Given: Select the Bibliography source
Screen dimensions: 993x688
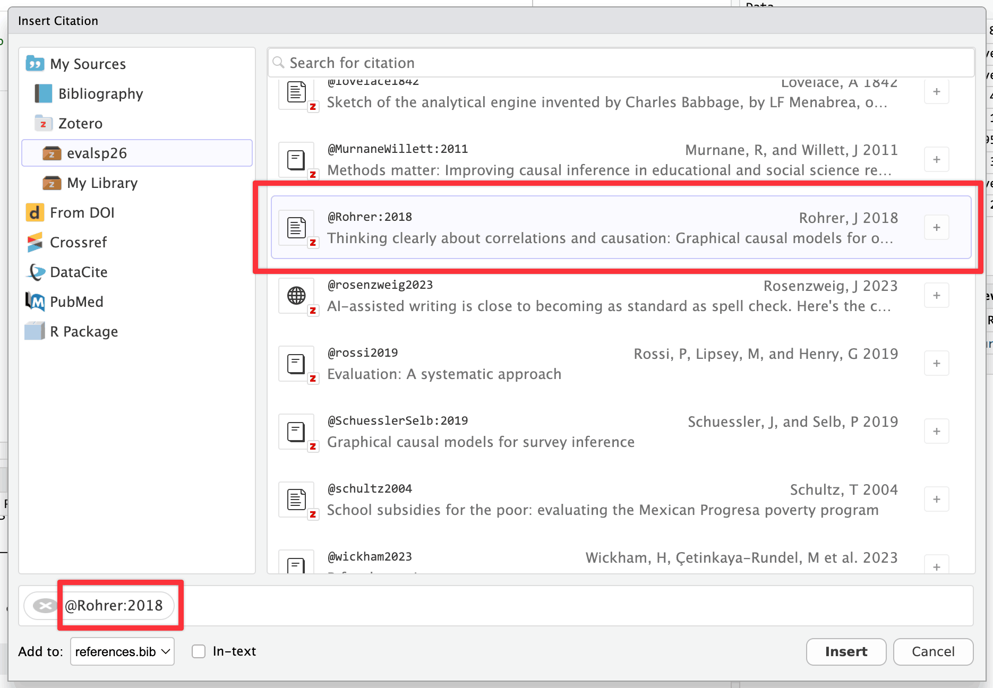Looking at the screenshot, I should (100, 94).
